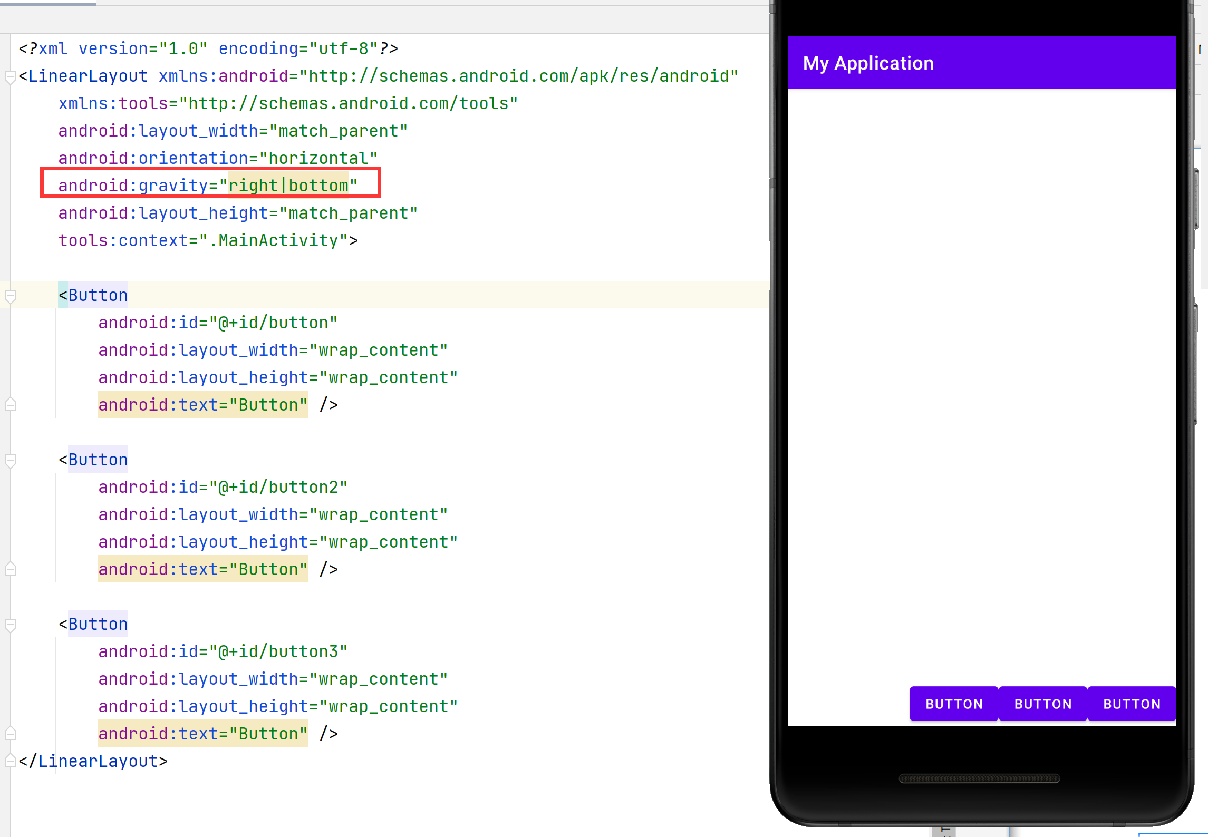Click layout_height wrap_content of button3
The height and width of the screenshot is (837, 1208).
tap(278, 706)
